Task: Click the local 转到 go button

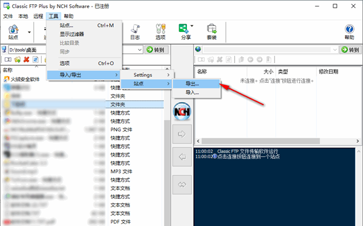Action: pos(157,50)
